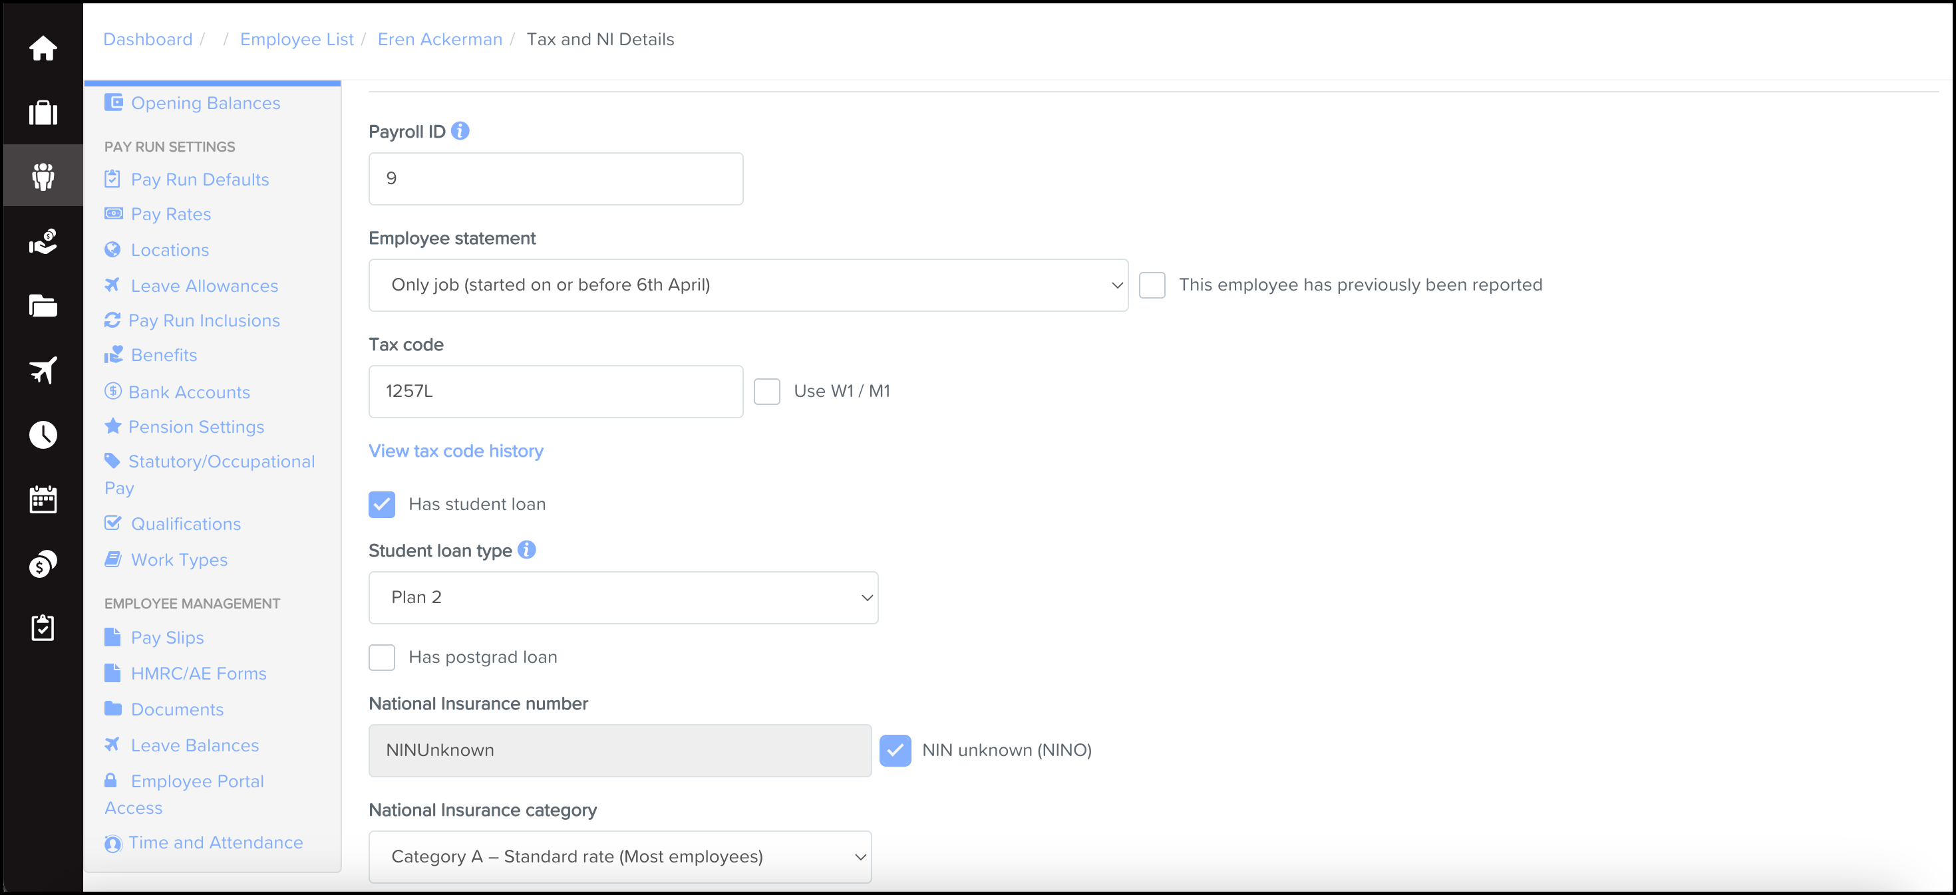The image size is (1956, 895).
Task: Enable the Use W1 / M1 checkbox
Action: 767,391
